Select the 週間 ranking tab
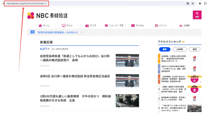This screenshot has height=113, width=208. [194, 49]
